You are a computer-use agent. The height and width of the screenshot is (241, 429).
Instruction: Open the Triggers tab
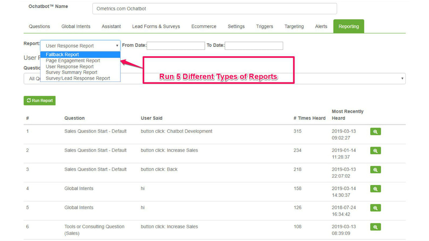tap(264, 26)
